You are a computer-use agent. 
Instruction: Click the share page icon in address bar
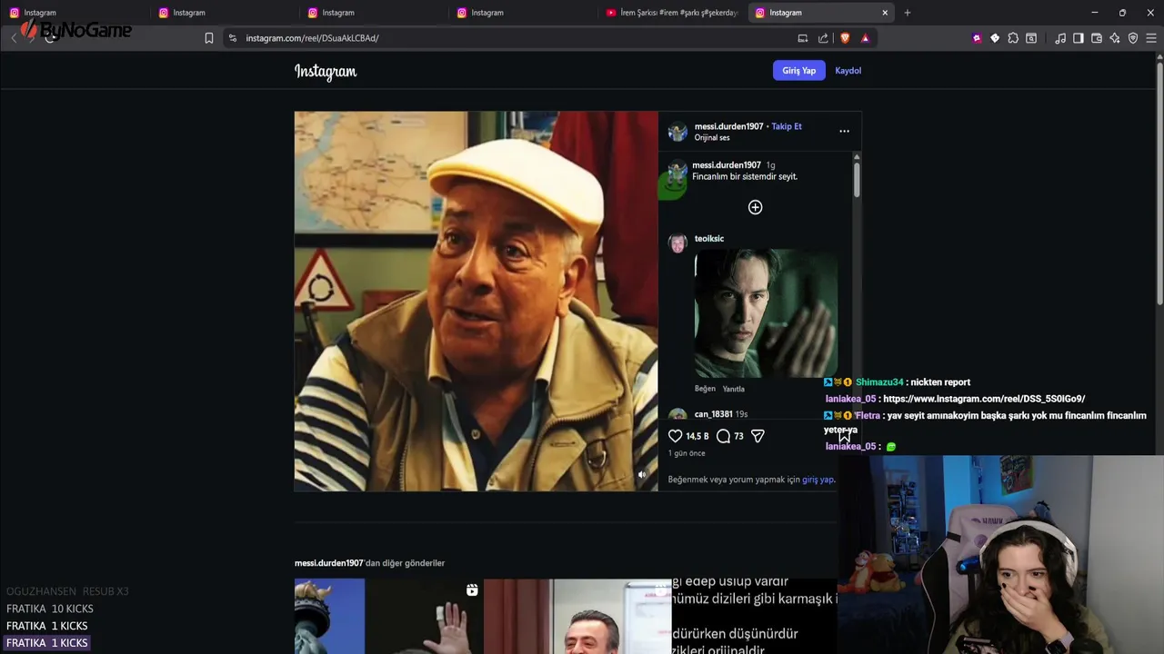point(823,38)
